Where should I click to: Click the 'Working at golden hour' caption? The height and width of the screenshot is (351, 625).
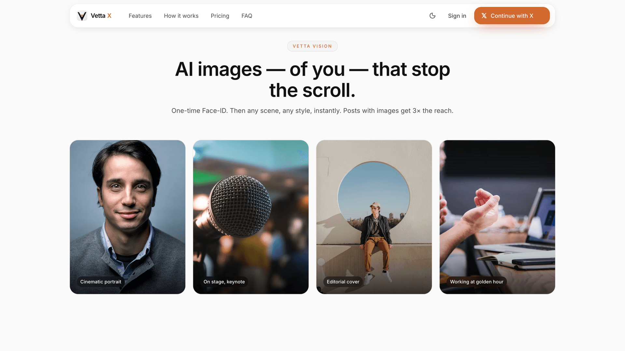click(477, 282)
